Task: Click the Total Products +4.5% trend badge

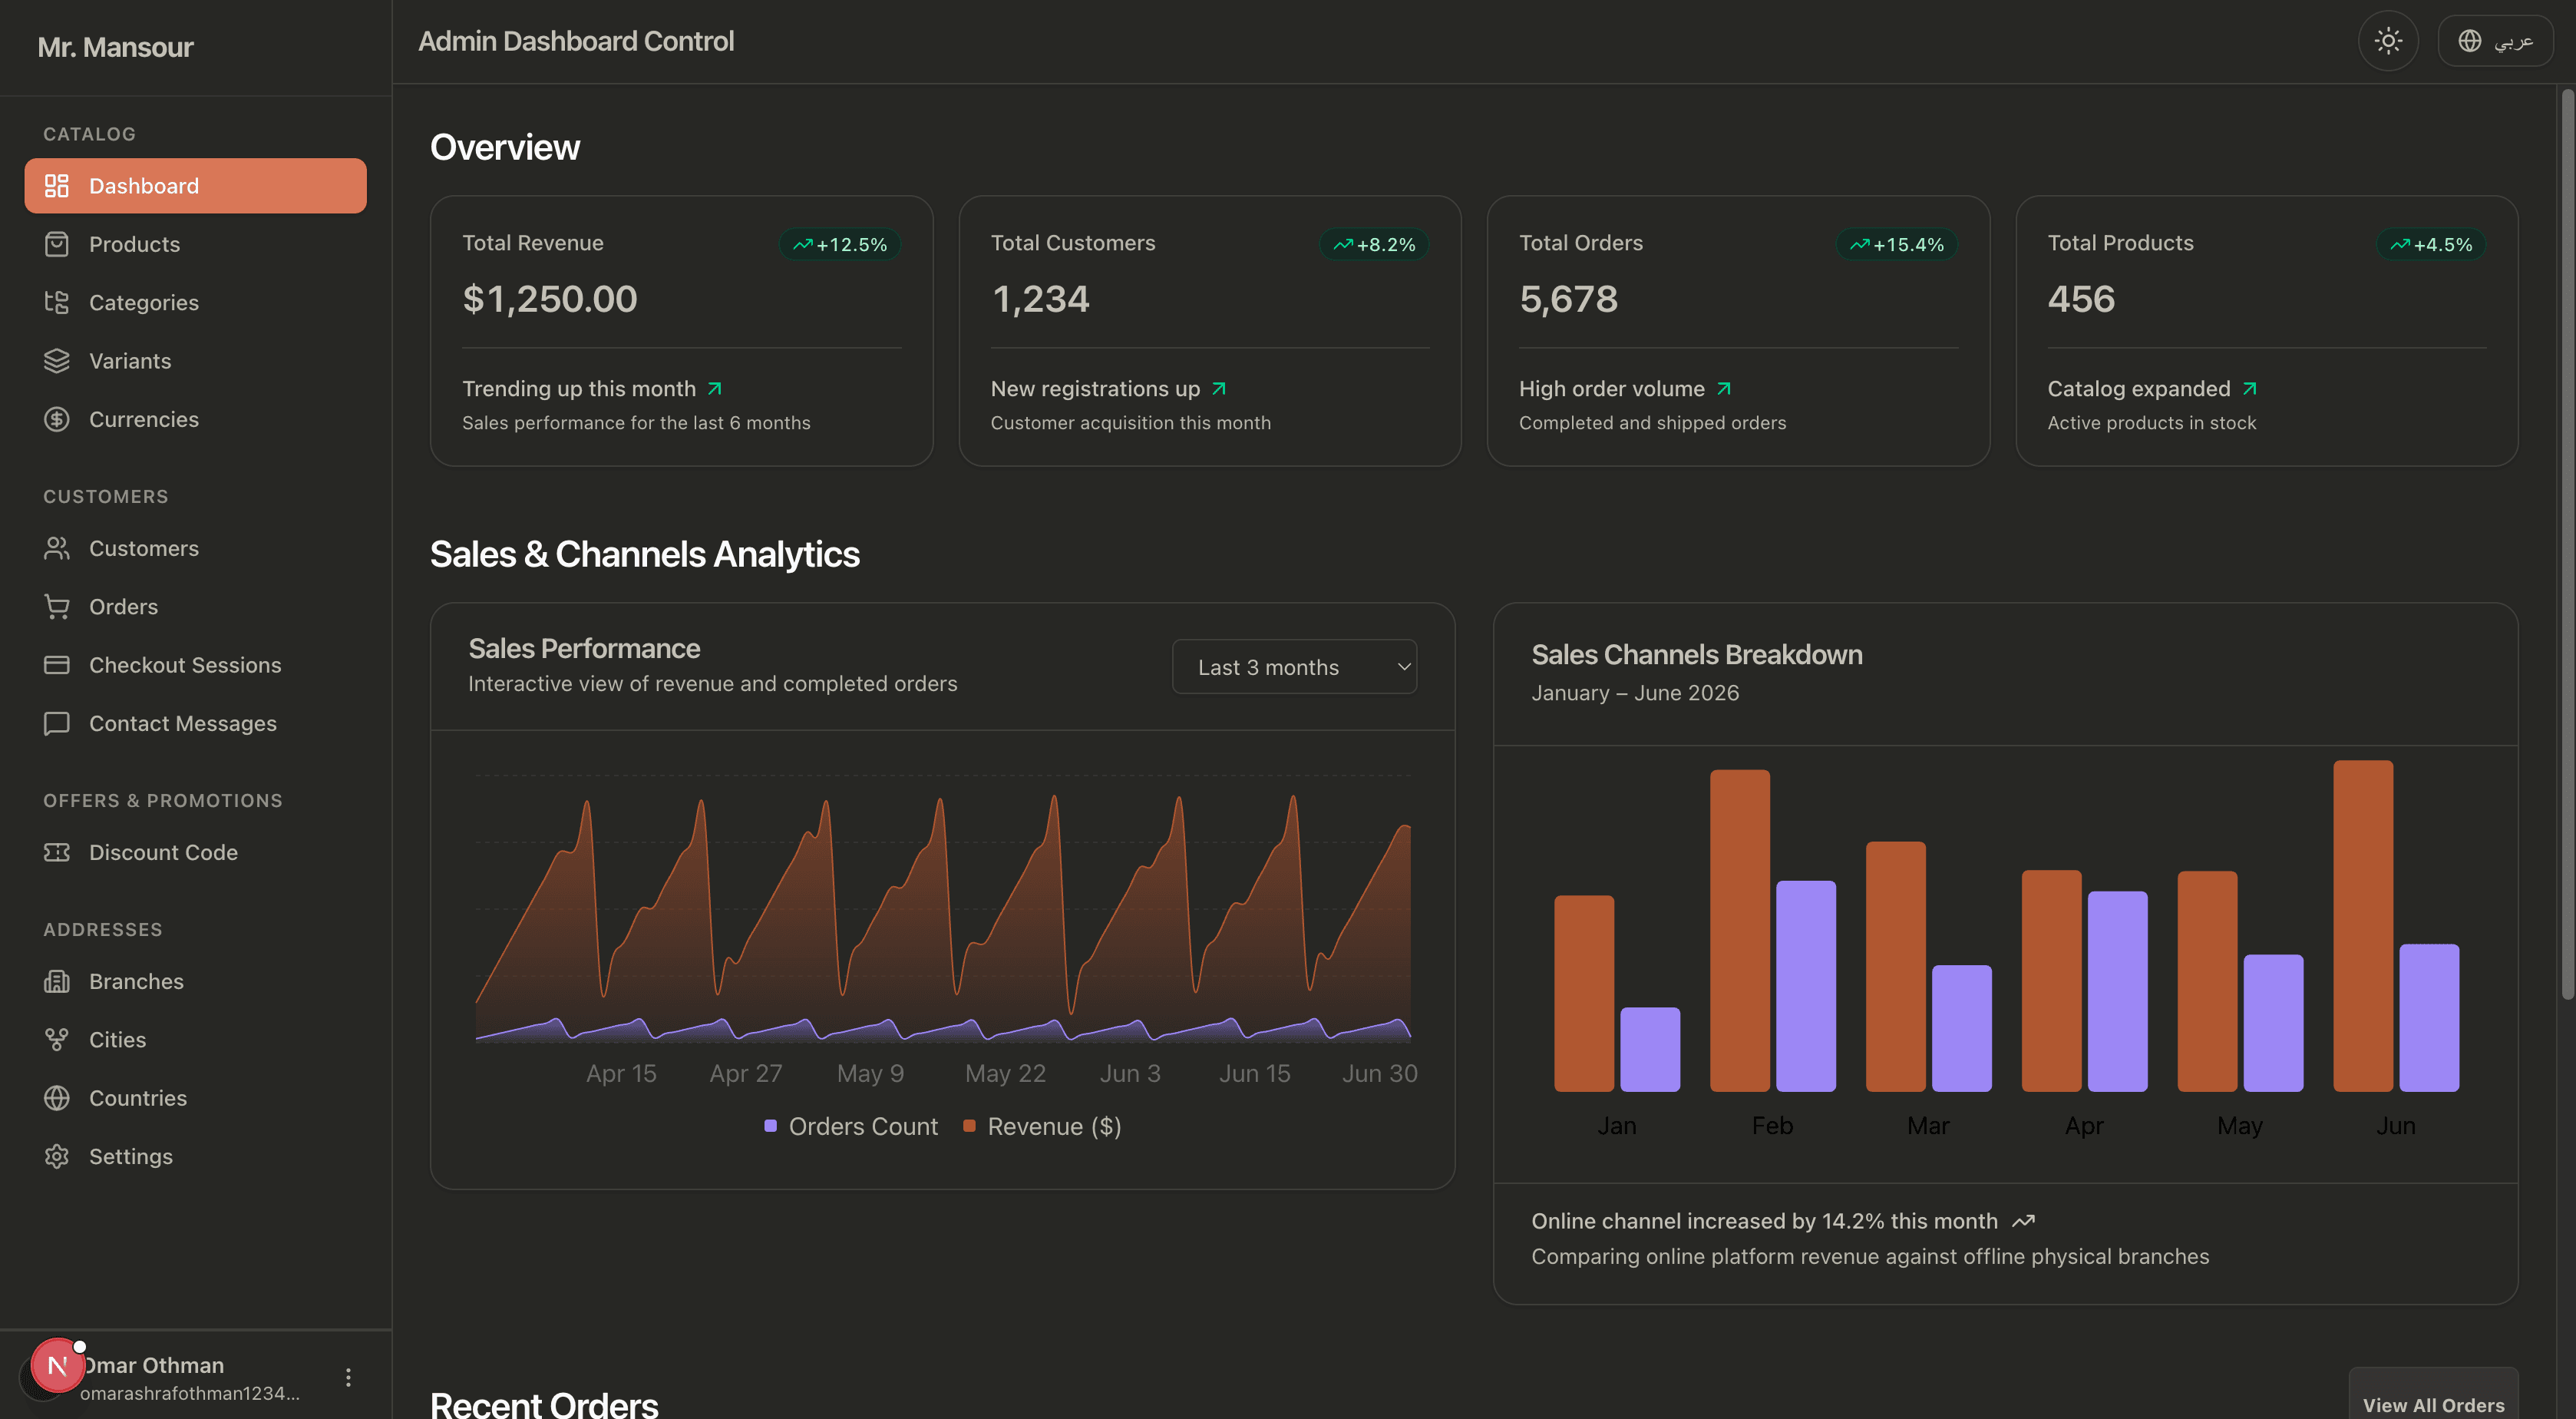Action: 2431,244
